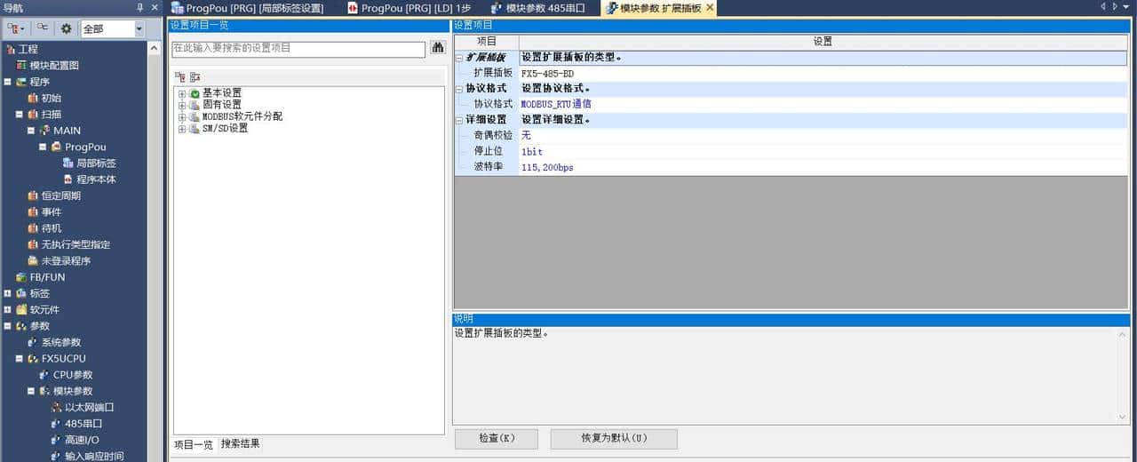1137x462 pixels.
Task: Close the 模块参数 扩展插板 tab
Action: (710, 8)
